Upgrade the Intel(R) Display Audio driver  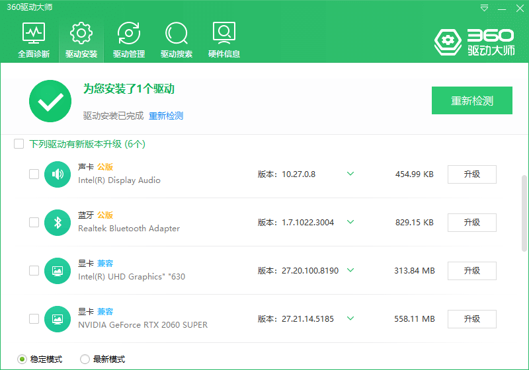(472, 174)
